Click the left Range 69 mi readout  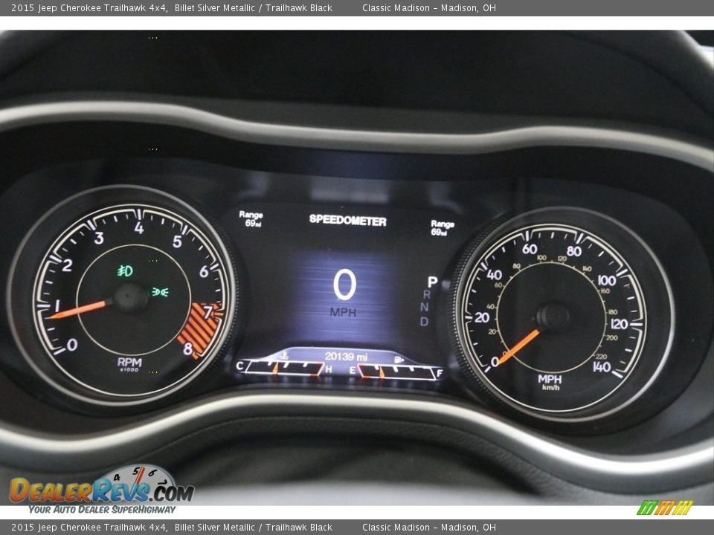(x=251, y=218)
